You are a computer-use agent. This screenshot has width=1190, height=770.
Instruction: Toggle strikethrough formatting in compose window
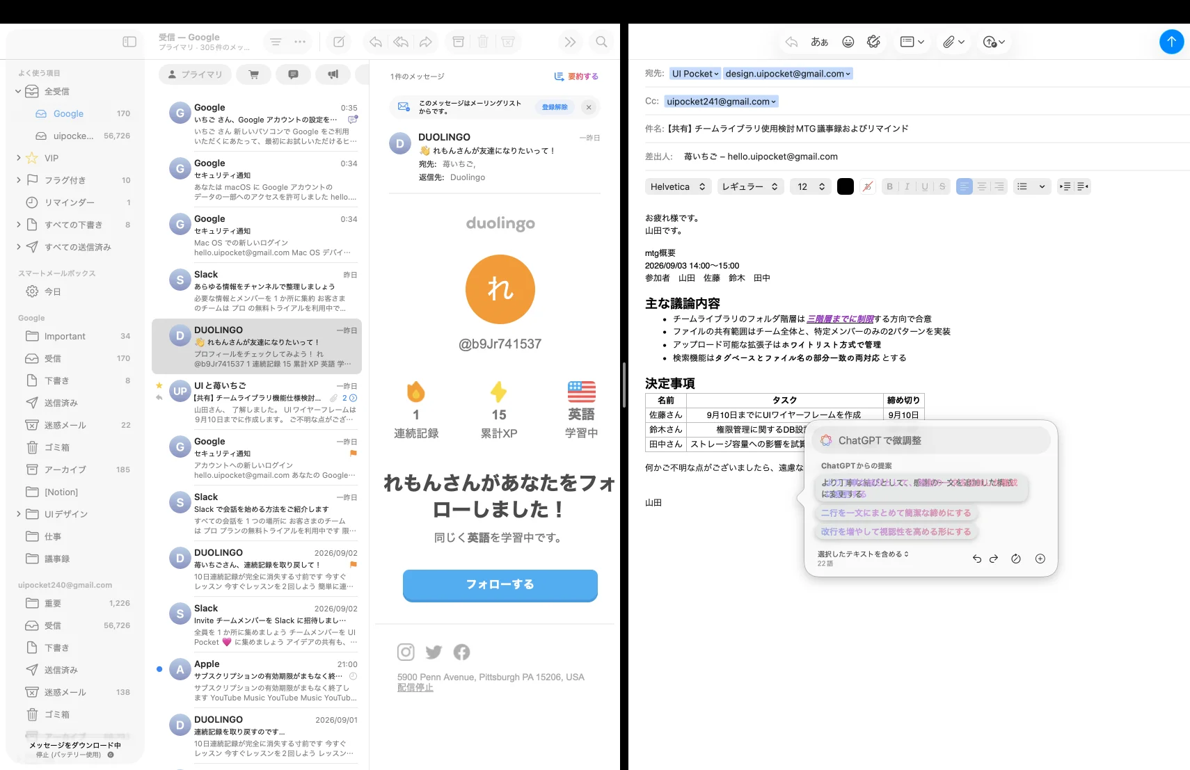[x=942, y=186]
